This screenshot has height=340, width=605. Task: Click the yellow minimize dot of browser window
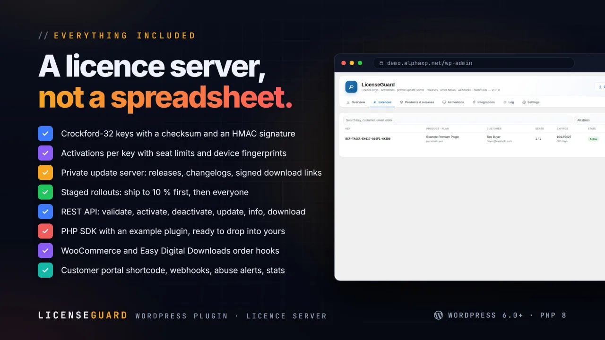[352, 63]
